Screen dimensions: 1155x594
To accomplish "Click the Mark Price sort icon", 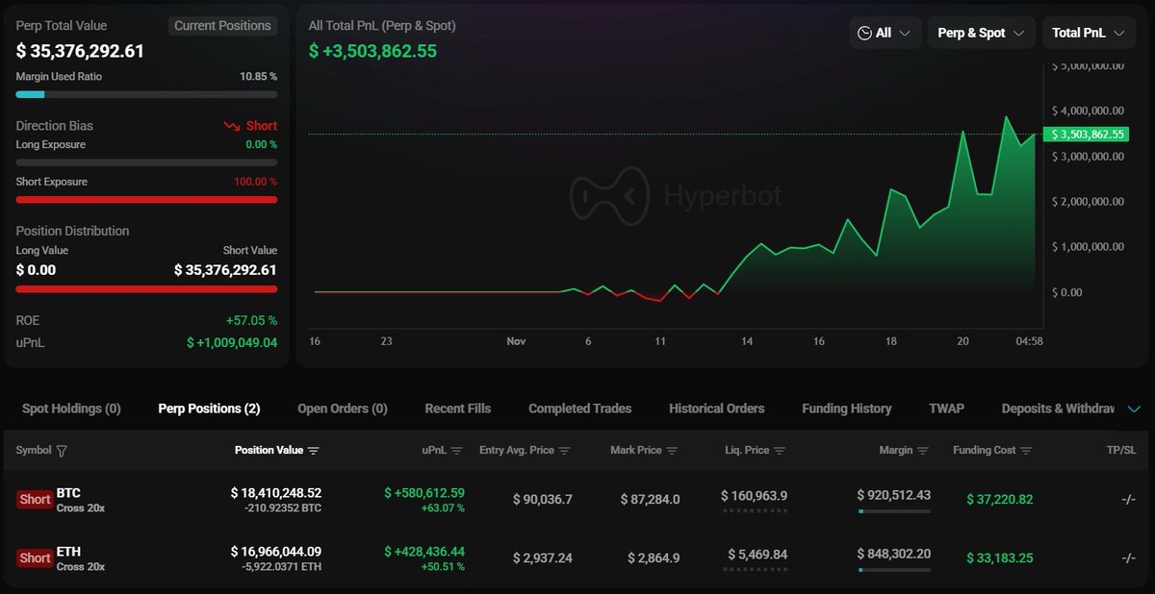I will (672, 451).
